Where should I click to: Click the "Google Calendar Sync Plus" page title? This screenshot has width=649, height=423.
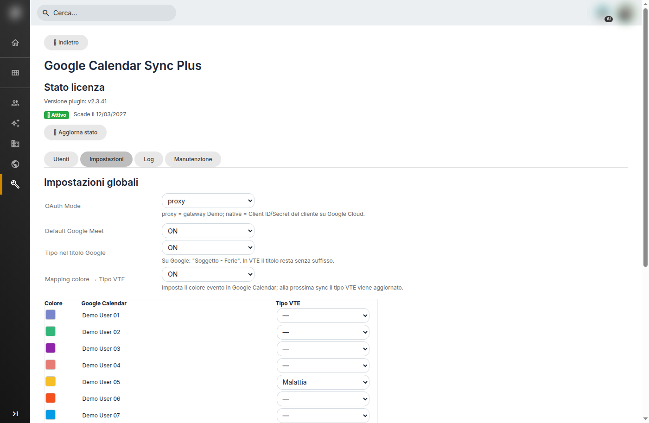123,65
